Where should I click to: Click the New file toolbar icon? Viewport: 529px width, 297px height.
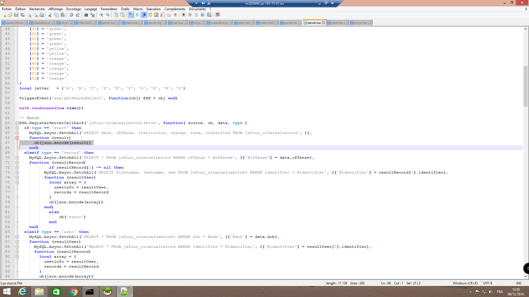[4, 15]
